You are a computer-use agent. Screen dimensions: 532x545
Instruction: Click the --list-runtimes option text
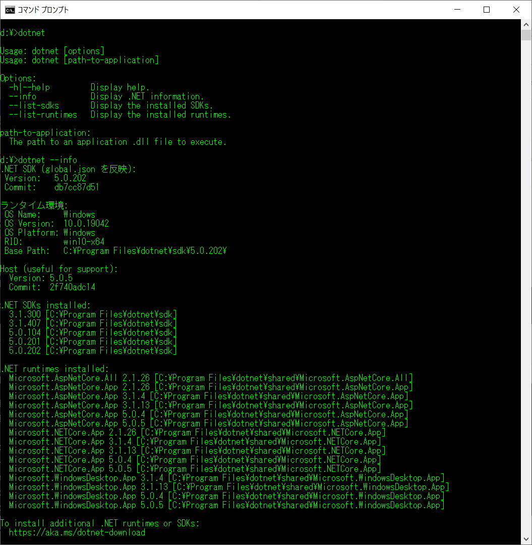click(x=43, y=115)
